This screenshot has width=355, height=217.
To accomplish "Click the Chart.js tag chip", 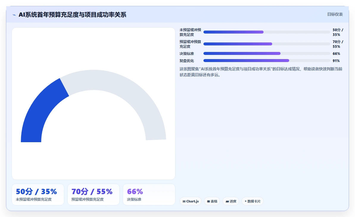I will [x=191, y=201].
